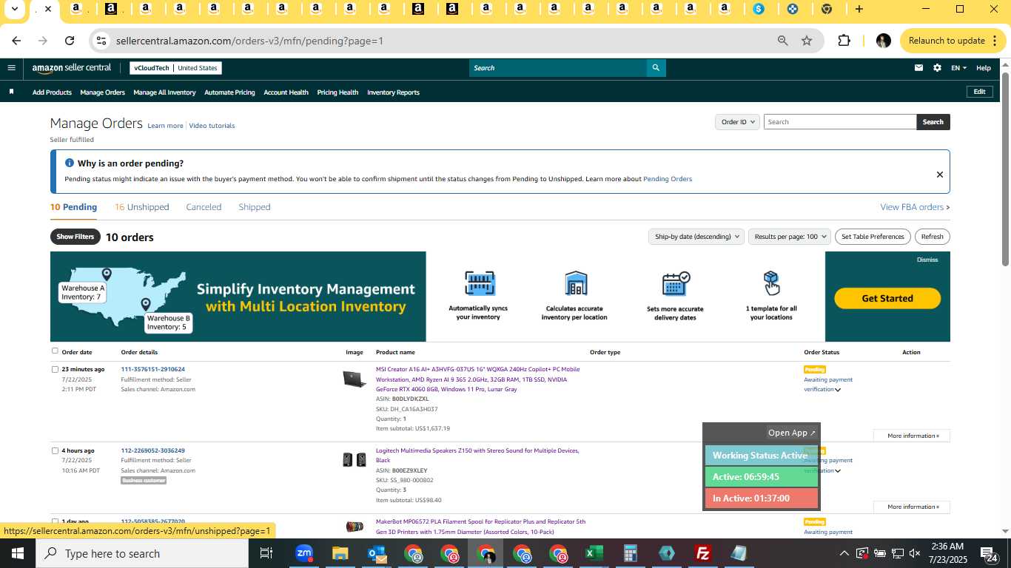Switch to the Shipped tab
Screen dimensions: 1011x568
click(x=255, y=207)
